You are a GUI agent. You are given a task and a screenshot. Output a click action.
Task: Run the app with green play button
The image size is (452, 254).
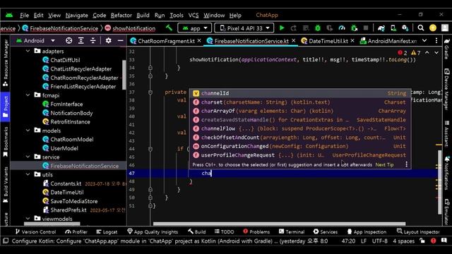tap(282, 28)
